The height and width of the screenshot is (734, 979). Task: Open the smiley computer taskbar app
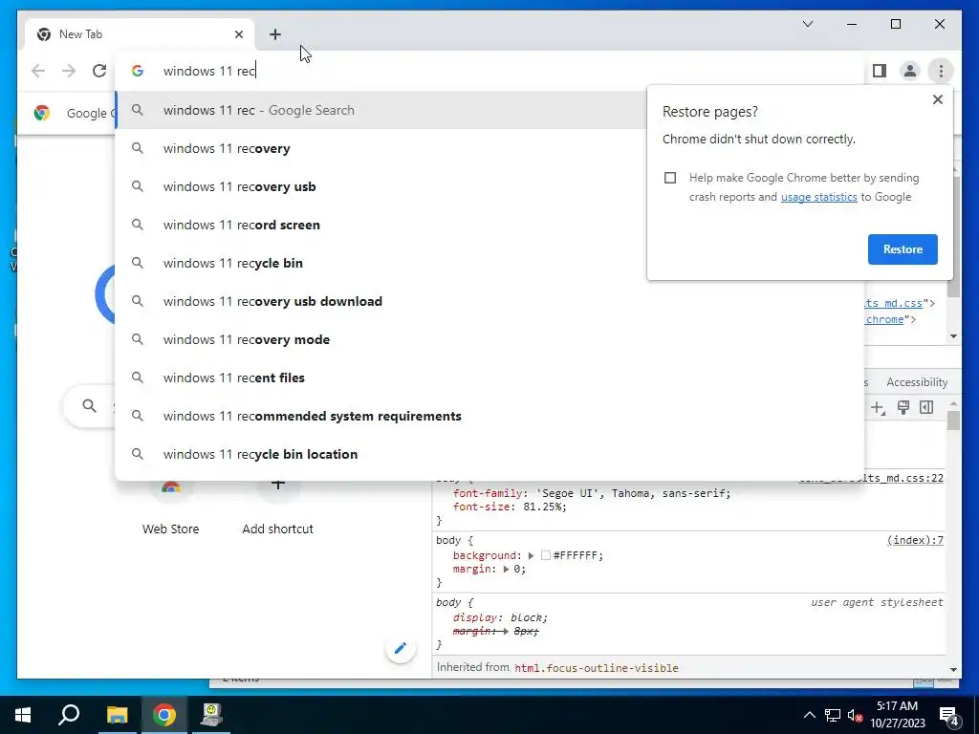pos(211,715)
